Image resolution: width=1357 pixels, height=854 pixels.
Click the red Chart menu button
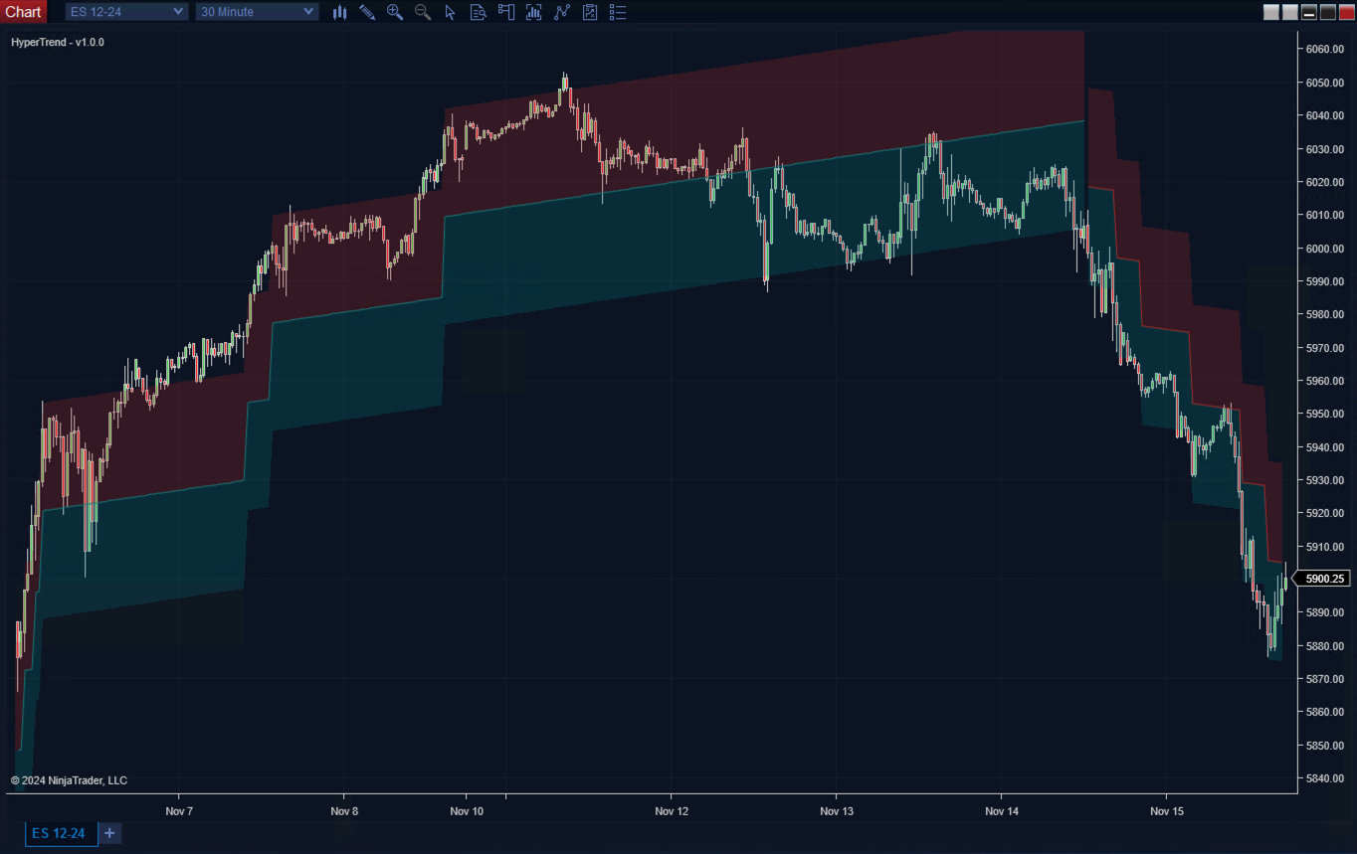(23, 12)
